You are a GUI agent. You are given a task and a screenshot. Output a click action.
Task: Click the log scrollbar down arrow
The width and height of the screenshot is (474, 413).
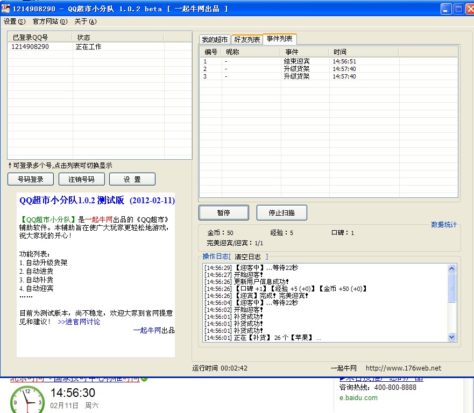[452, 337]
